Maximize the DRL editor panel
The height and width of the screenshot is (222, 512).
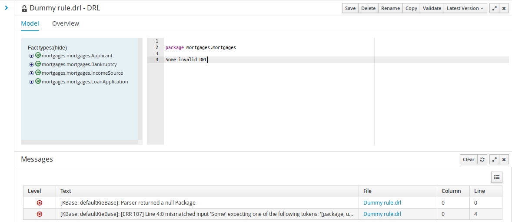(494, 8)
